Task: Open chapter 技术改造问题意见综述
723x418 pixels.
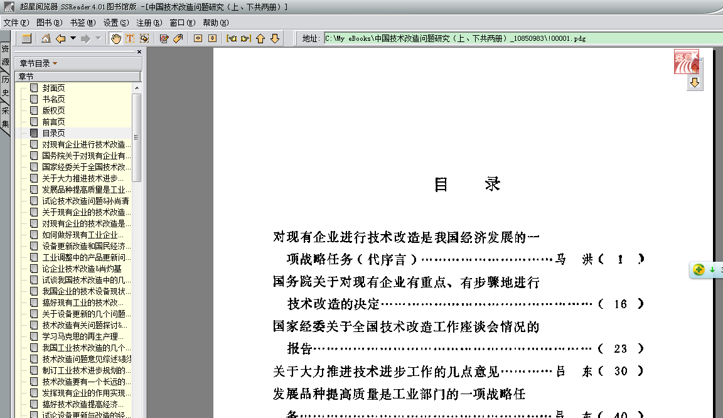Action: (x=86, y=359)
